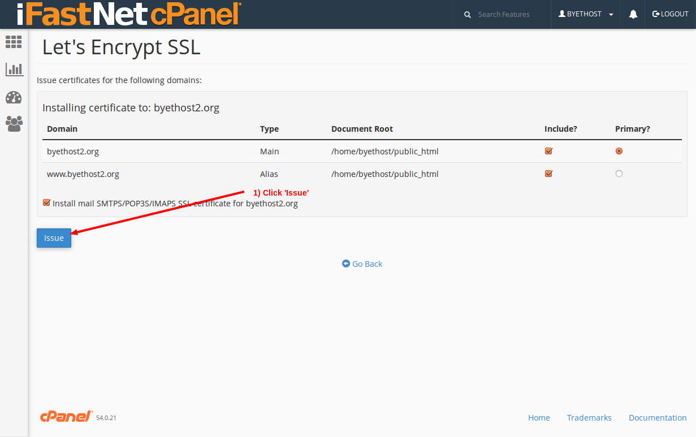Uncheck Include for www.byethost2.org
Viewport: 696px width, 437px height.
tap(548, 174)
